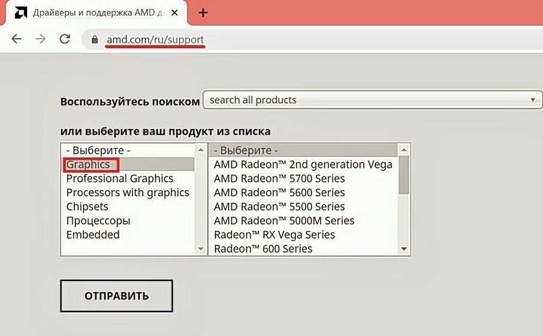Pick Processors with graphics option

tap(128, 193)
